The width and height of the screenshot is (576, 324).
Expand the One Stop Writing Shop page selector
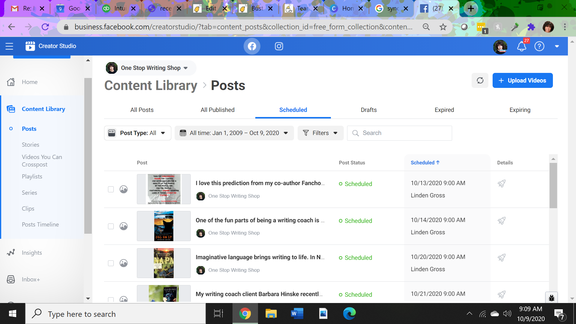click(151, 68)
